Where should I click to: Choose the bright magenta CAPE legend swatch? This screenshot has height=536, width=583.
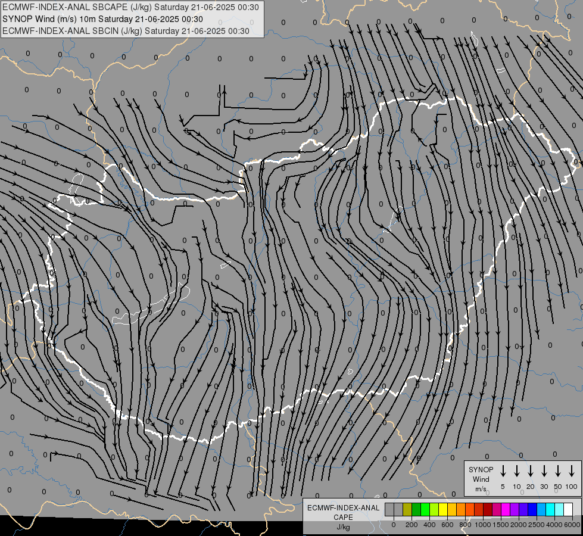pos(506,509)
